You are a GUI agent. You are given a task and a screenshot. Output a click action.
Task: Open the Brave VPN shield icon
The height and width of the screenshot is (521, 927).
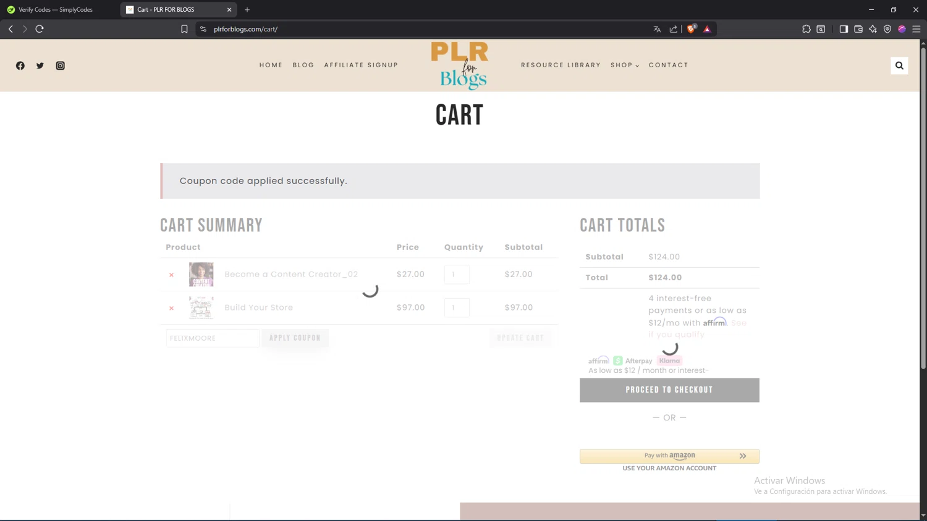(x=887, y=29)
